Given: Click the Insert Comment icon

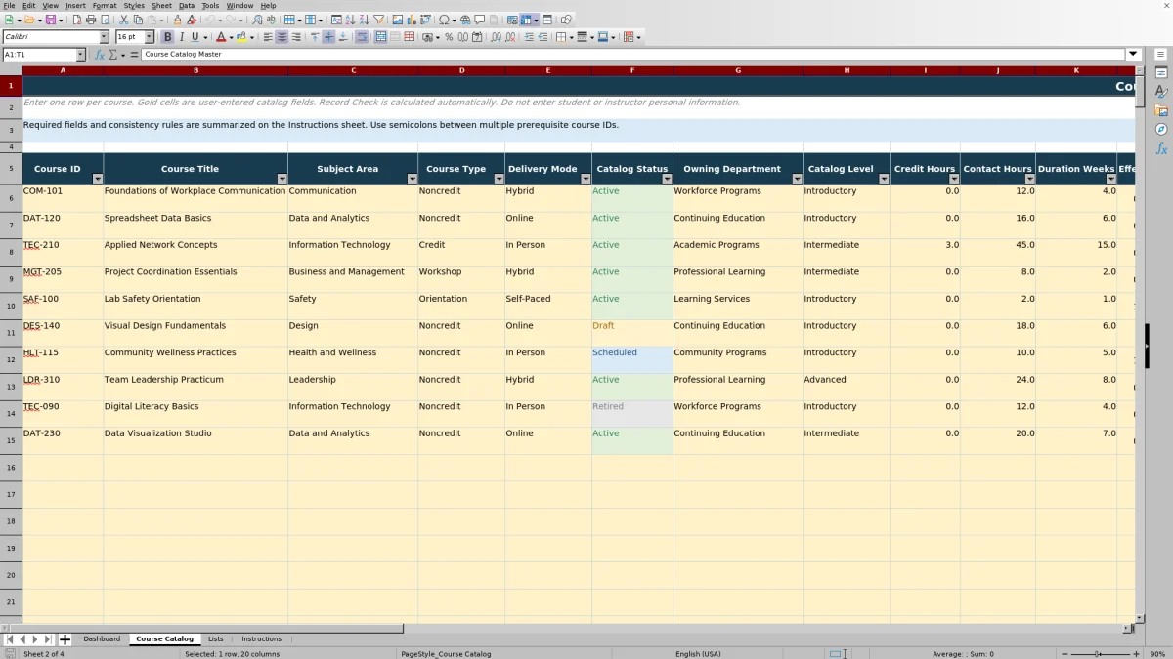Looking at the screenshot, I should point(479,20).
